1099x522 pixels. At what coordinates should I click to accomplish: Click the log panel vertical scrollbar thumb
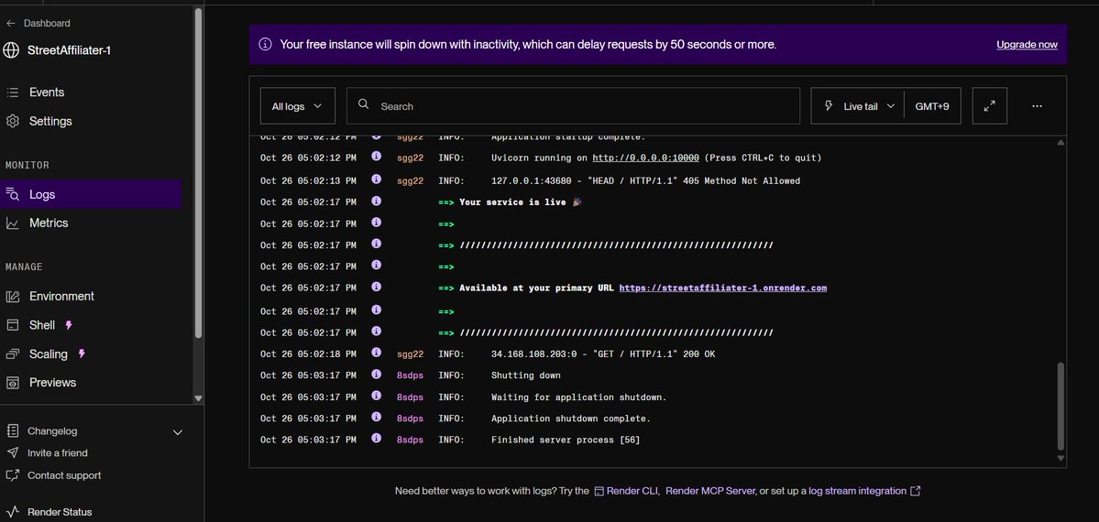click(x=1061, y=407)
